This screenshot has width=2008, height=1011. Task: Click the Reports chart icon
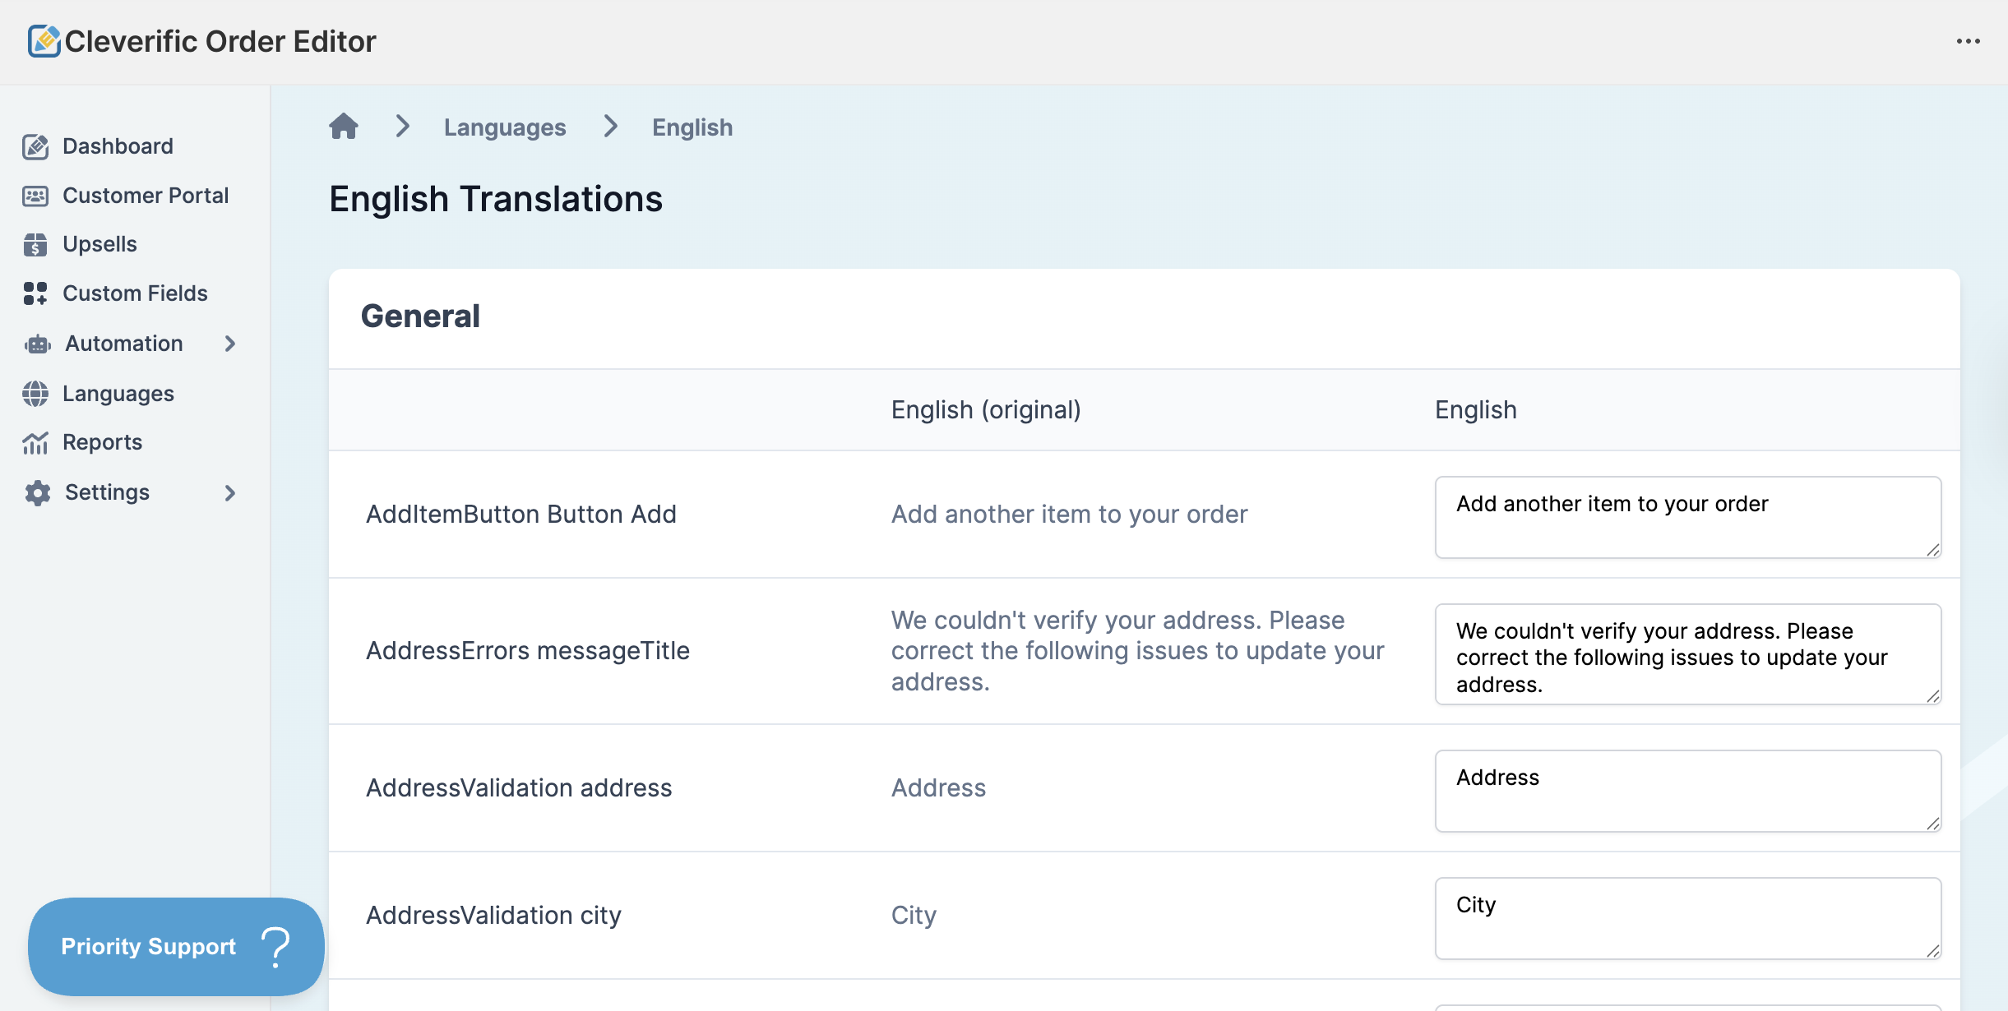point(35,442)
